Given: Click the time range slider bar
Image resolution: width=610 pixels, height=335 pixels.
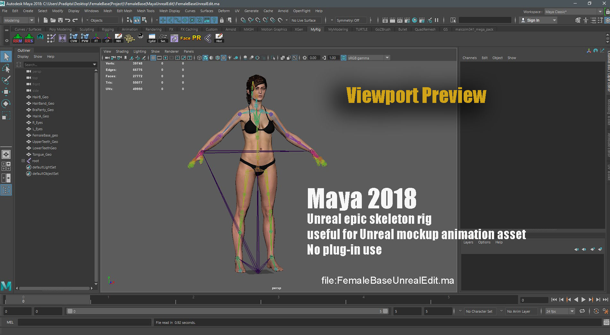Looking at the screenshot, I should (228, 311).
